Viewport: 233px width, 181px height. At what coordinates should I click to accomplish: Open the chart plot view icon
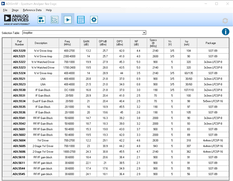(54, 20)
